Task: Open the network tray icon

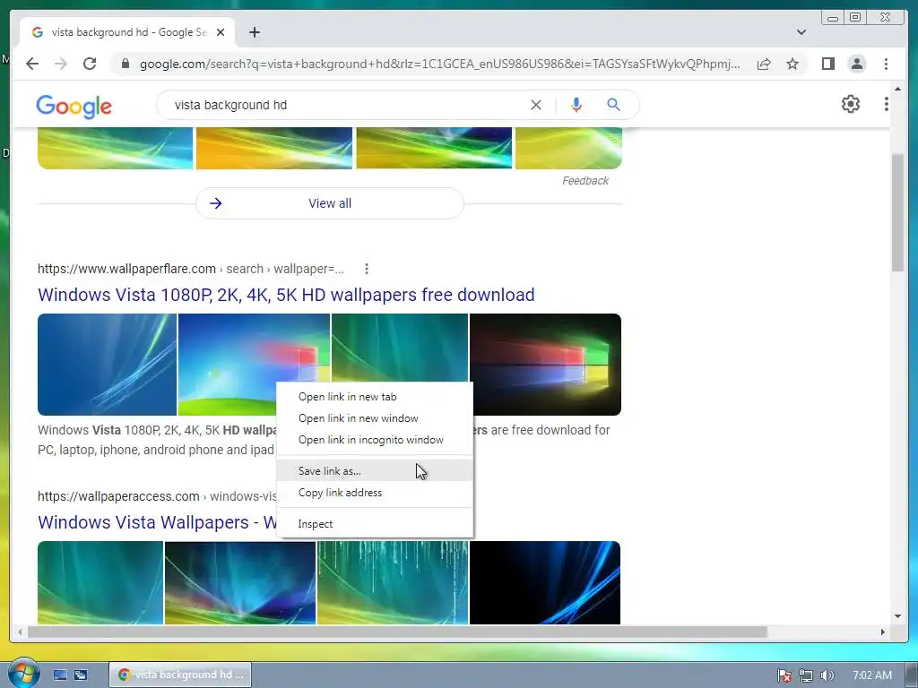Action: (806, 675)
